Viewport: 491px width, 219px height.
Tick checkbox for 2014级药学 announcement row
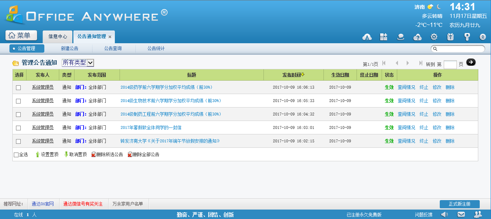19,88
